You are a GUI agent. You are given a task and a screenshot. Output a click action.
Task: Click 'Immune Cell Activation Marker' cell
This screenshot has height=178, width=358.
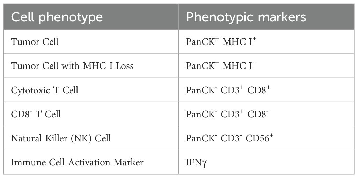(x=77, y=162)
